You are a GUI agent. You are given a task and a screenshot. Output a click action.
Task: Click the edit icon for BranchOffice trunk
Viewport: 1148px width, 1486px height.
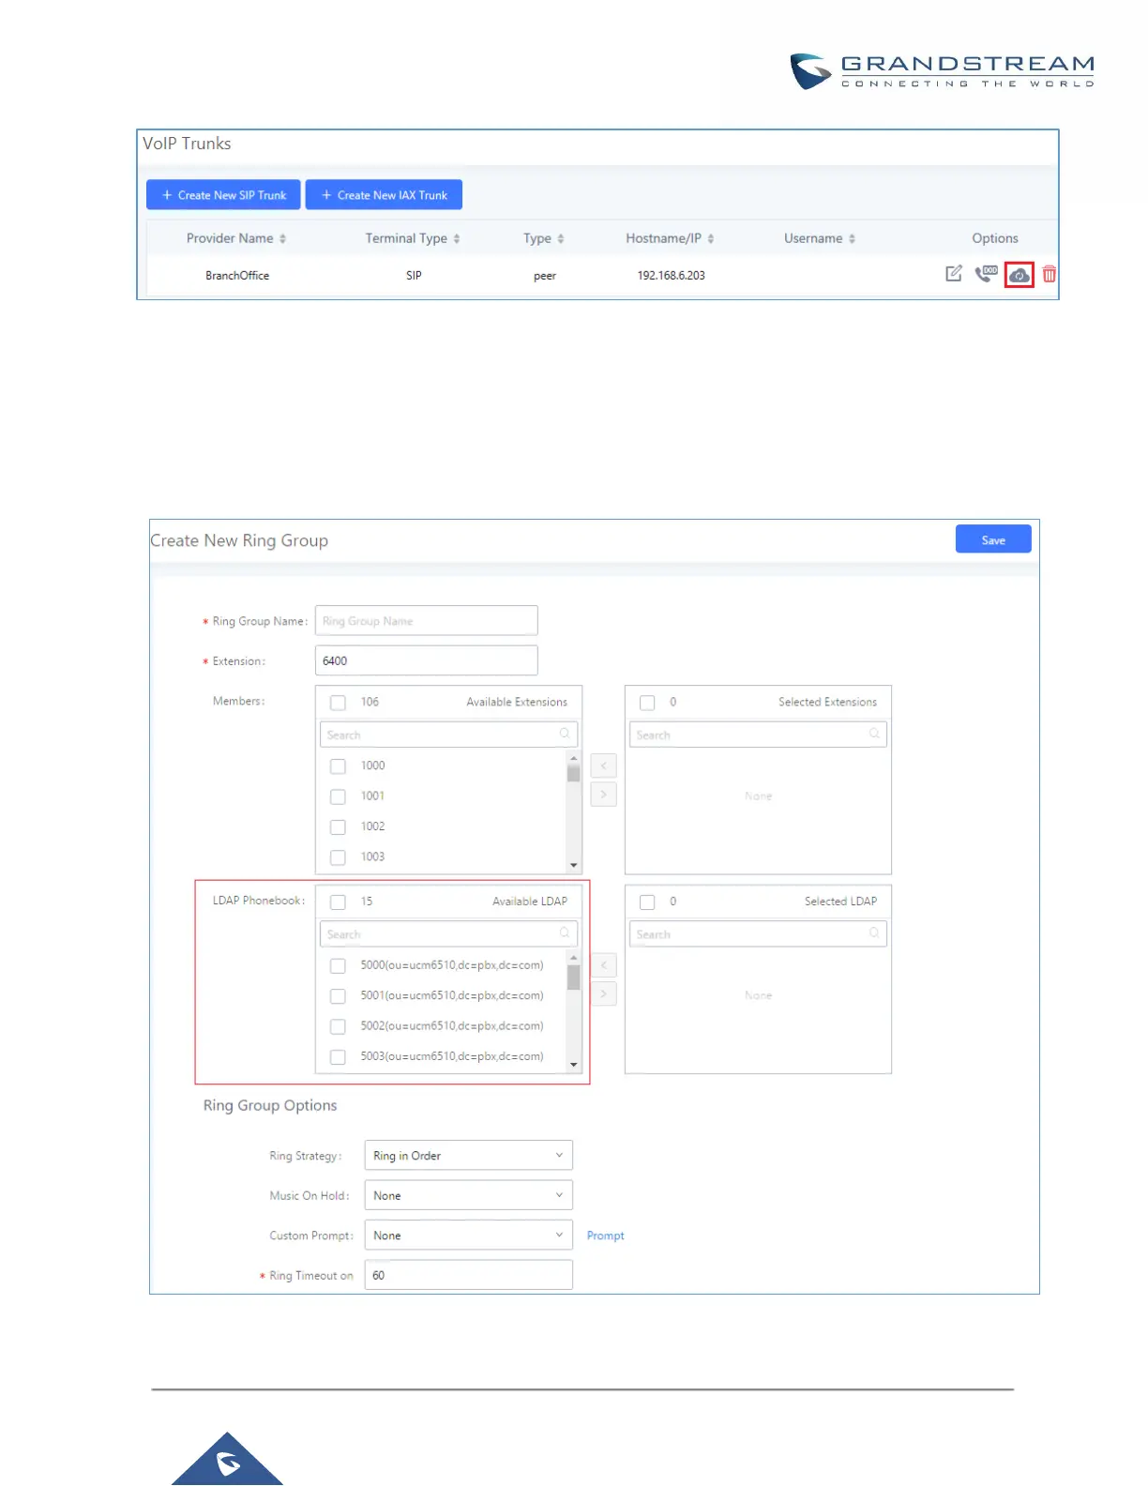954,274
